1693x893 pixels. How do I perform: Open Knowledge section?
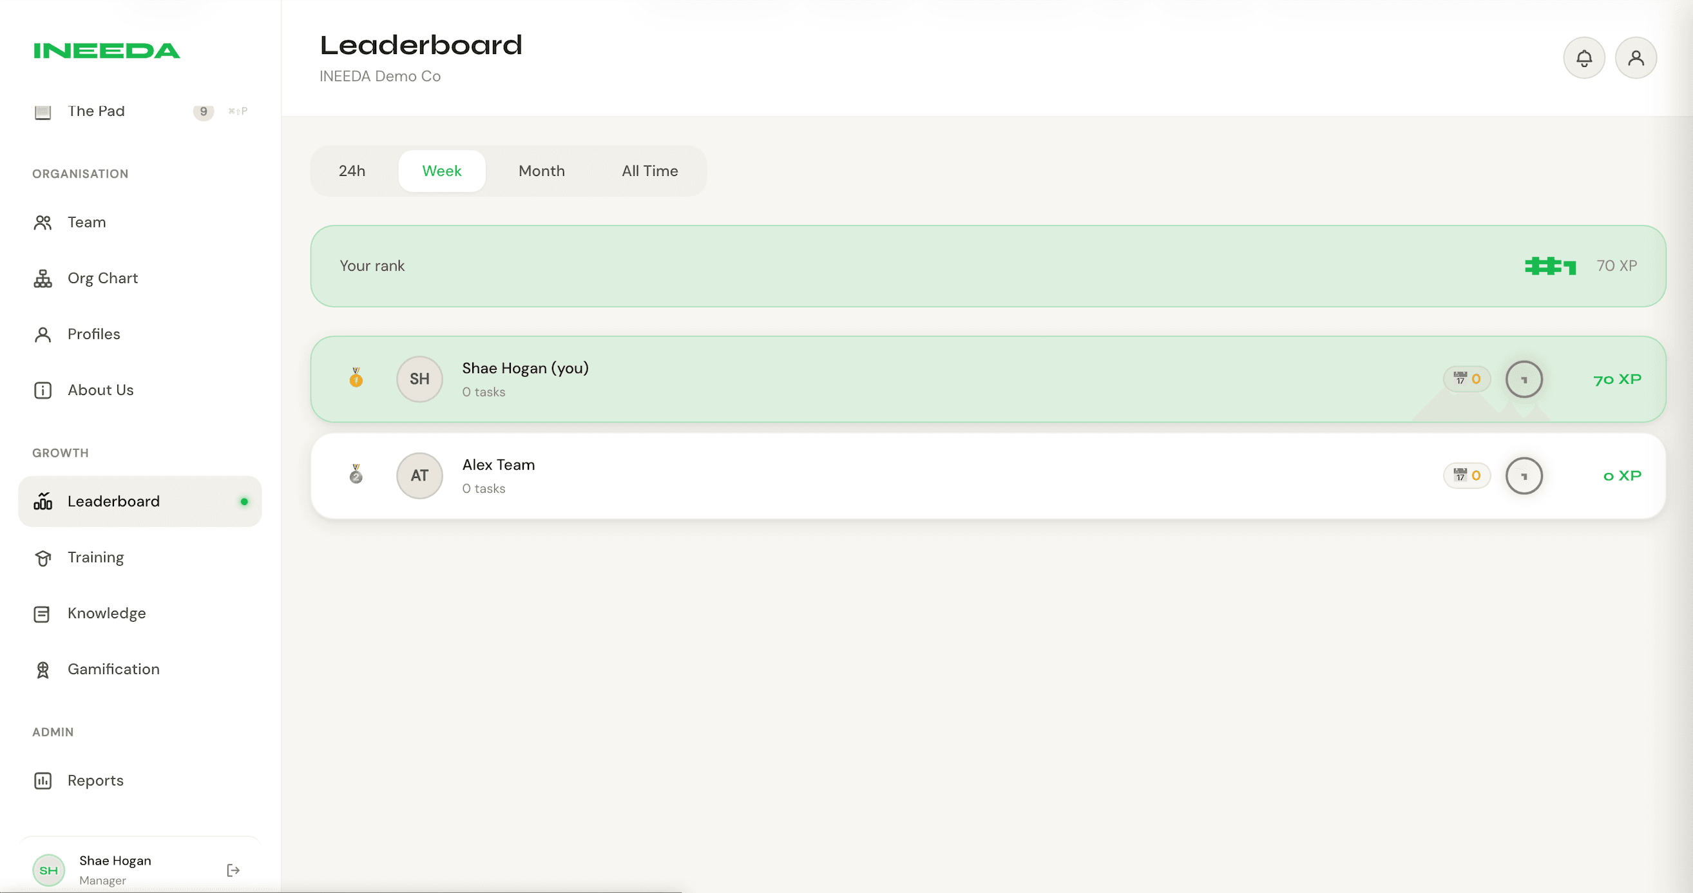pos(106,613)
